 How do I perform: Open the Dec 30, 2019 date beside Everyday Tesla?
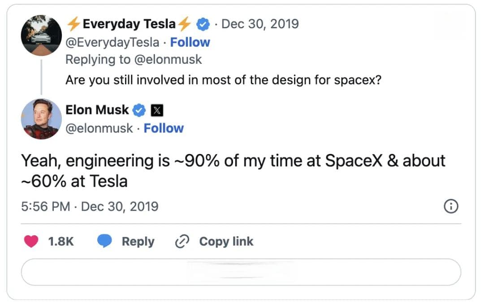[x=260, y=24]
